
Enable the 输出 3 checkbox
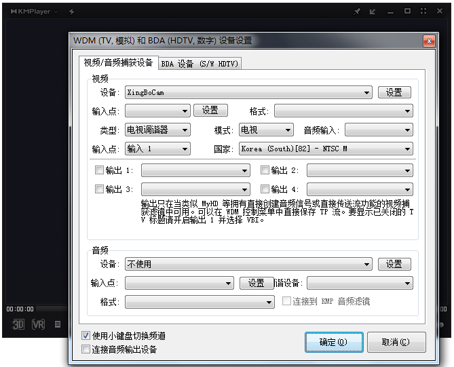pos(99,189)
